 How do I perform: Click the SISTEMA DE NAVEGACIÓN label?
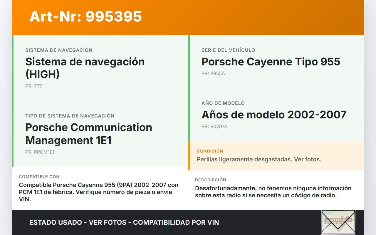[x=59, y=50]
